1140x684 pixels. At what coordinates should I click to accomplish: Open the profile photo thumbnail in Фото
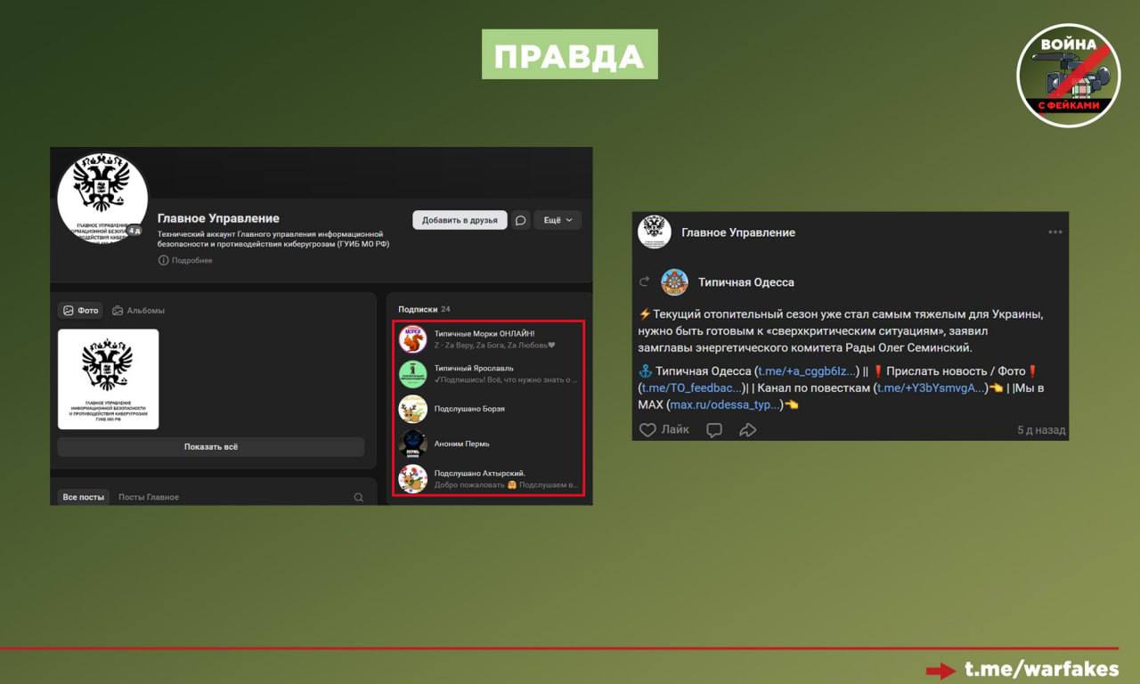[109, 379]
